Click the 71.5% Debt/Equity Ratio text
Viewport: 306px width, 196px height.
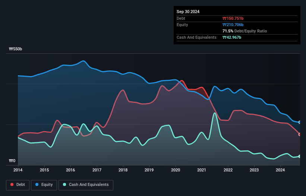[x=245, y=31]
